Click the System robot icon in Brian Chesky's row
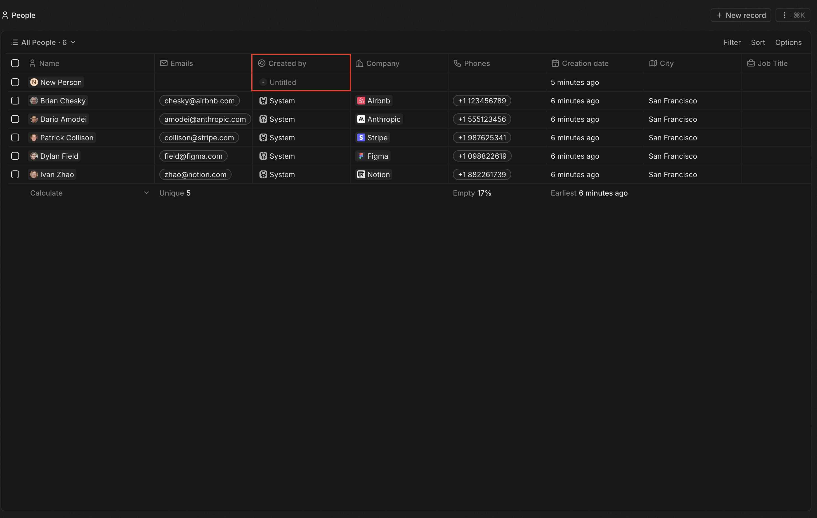The image size is (817, 518). click(263, 101)
